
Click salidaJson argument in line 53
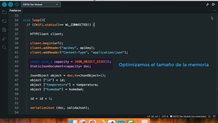[76, 108]
